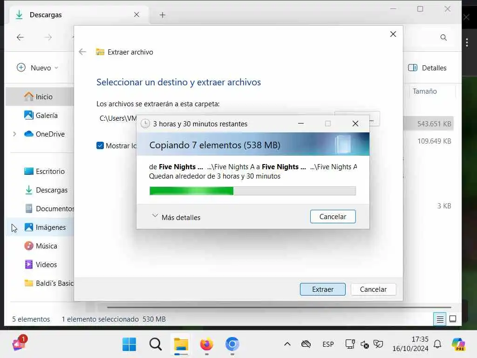
Task: Click the green copy progress bar
Action: tap(252, 191)
